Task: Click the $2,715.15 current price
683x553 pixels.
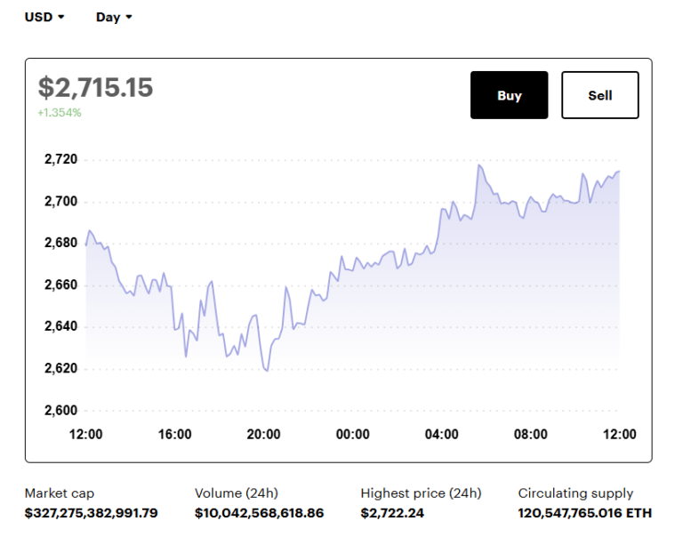Action: pos(96,87)
